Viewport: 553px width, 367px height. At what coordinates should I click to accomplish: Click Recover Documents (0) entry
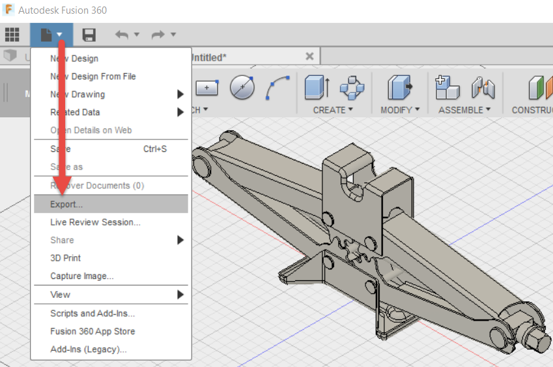pyautogui.click(x=111, y=186)
